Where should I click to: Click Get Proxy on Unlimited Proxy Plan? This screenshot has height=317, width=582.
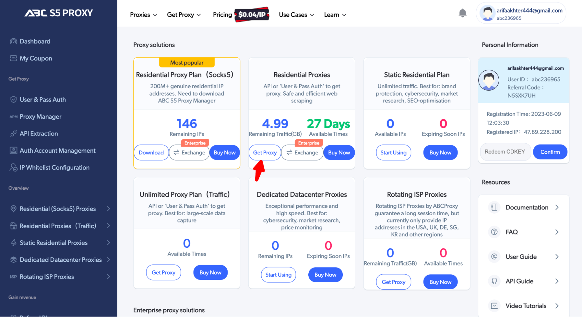(x=163, y=272)
